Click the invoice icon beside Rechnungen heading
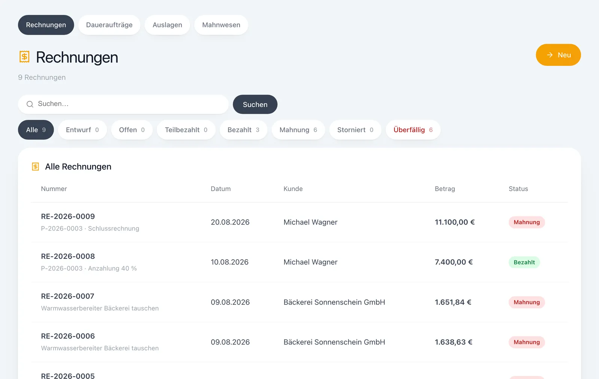The width and height of the screenshot is (599, 379). [x=24, y=57]
